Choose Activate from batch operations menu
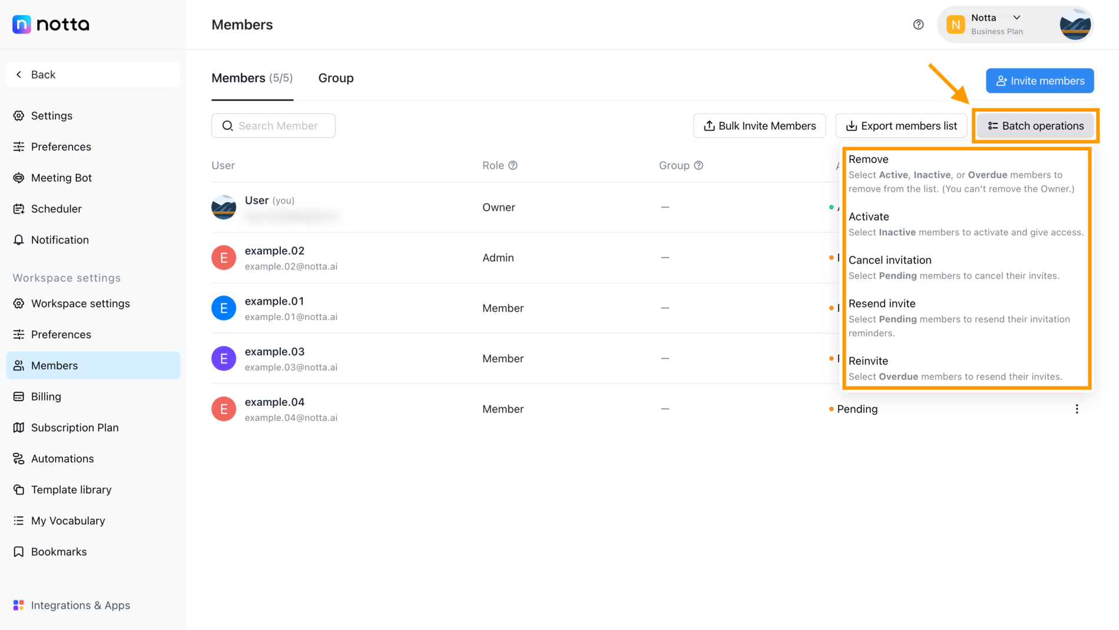 tap(966, 224)
